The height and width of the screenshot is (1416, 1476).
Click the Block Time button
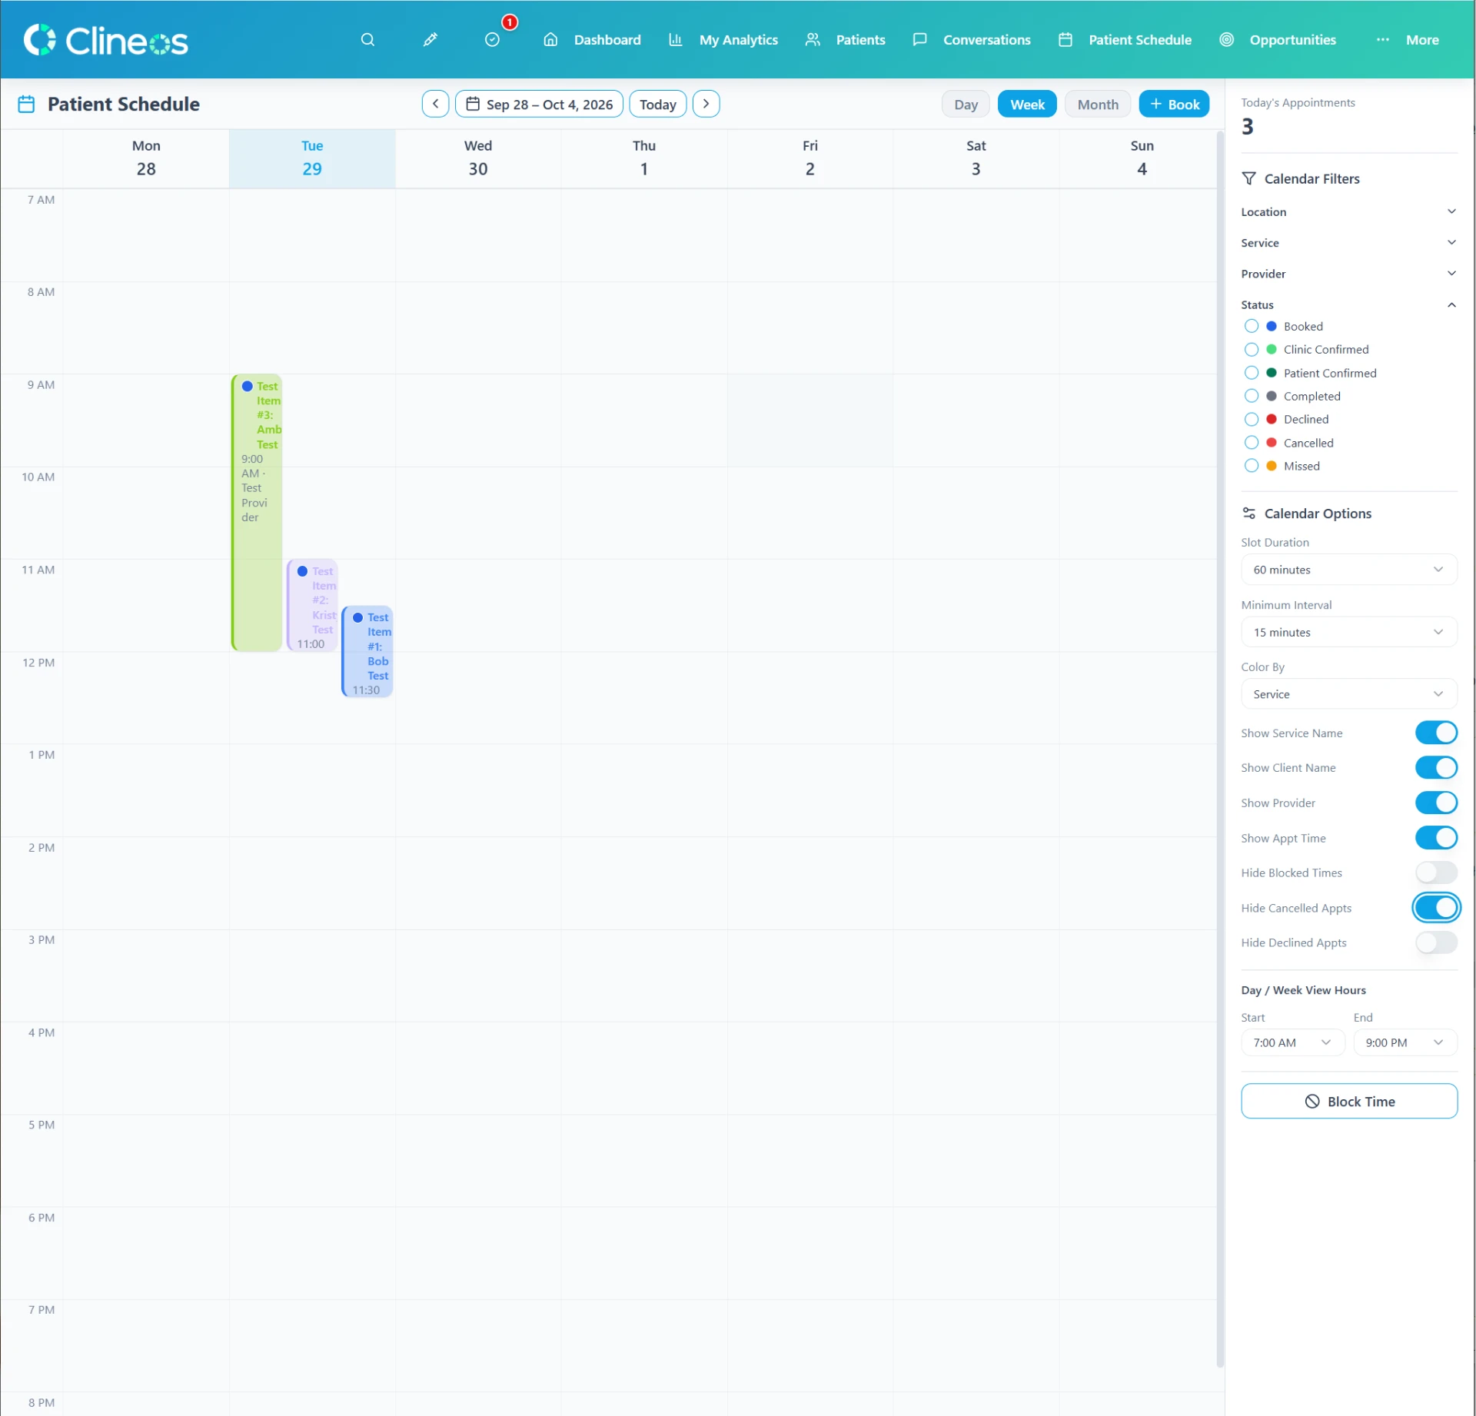point(1349,1101)
